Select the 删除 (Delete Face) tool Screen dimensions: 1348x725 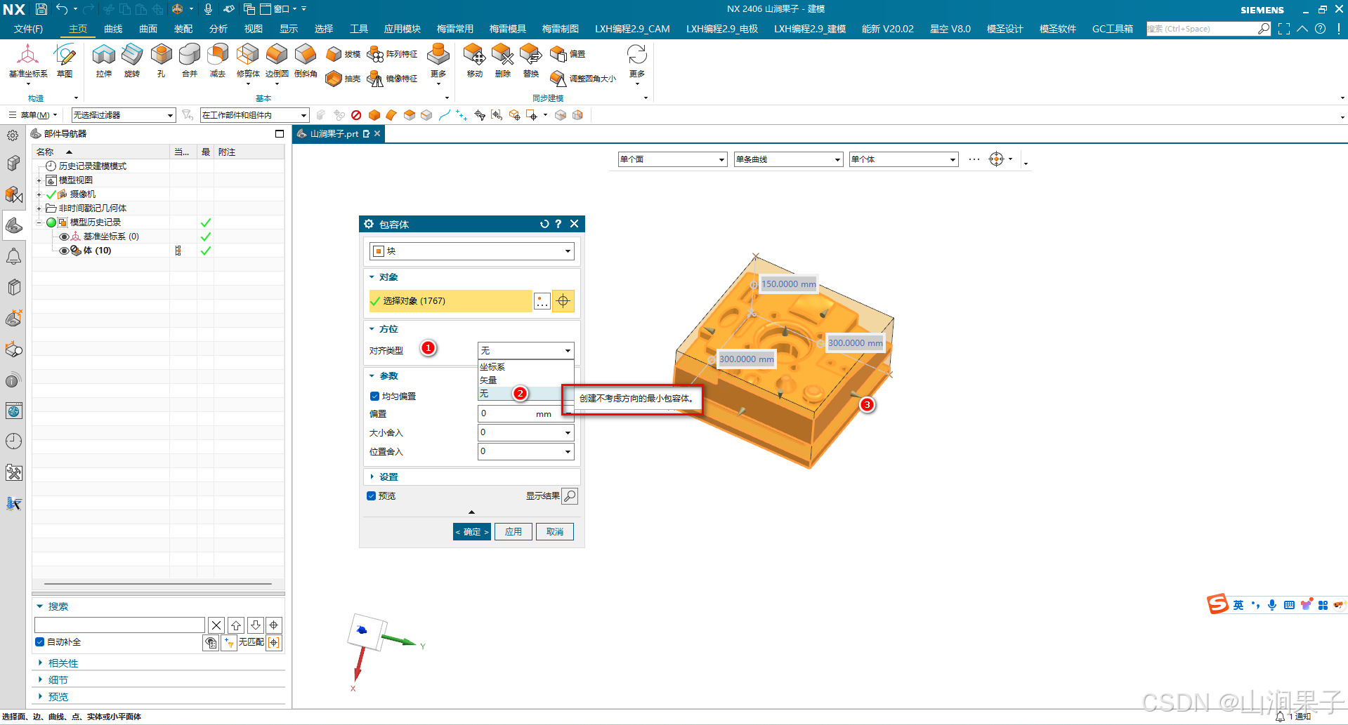502,60
